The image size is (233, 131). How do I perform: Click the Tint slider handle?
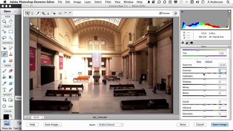pos(207,56)
